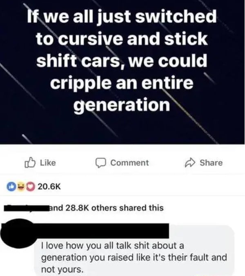Viewport: 245px width, 276px height.
Task: Click the redacted sharer name before 'and 28.8K'
Action: click(x=27, y=208)
